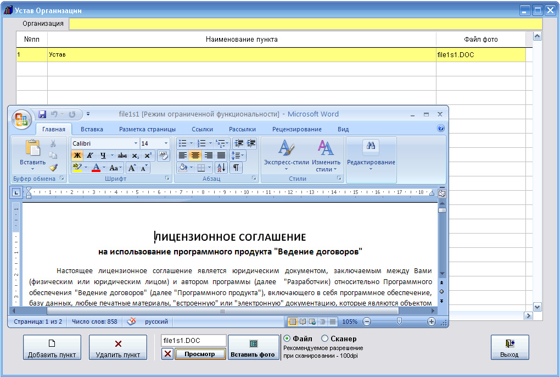Click the Office button in Word
This screenshot has height=377, width=560.
tap(23, 119)
